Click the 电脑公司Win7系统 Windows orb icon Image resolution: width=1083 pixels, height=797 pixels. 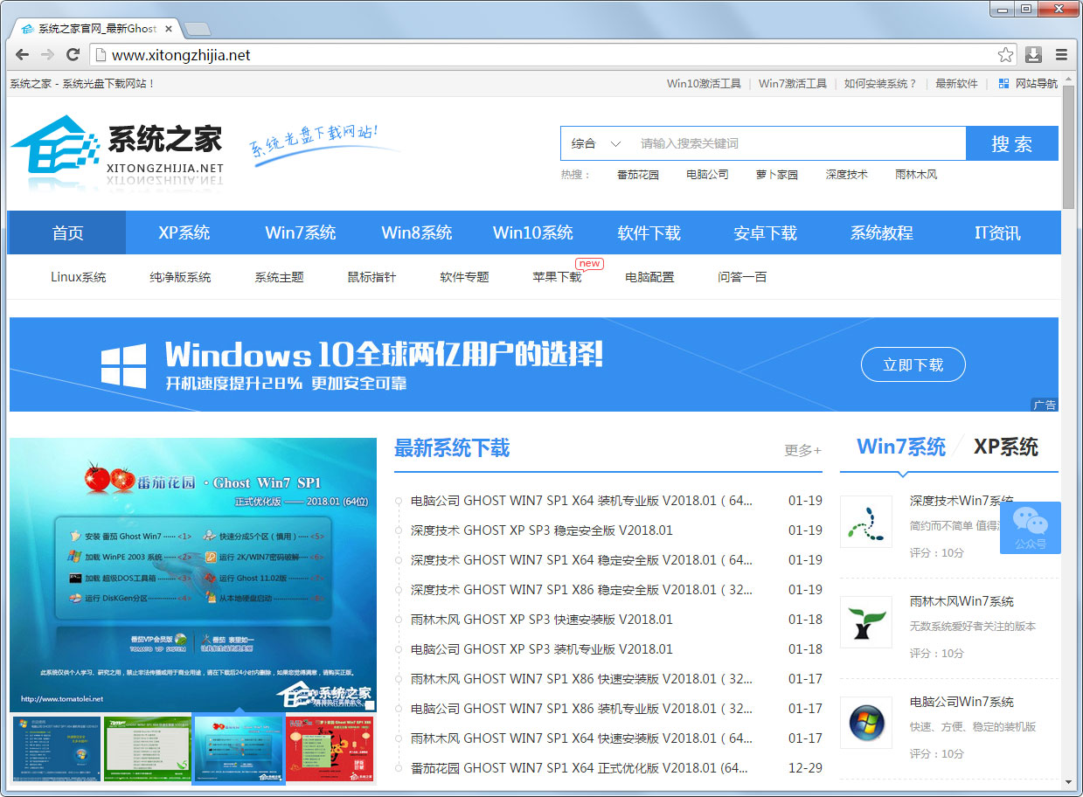865,723
